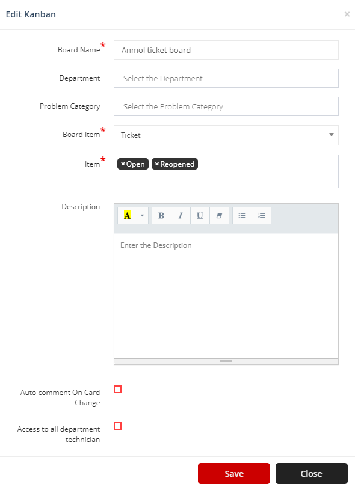The width and height of the screenshot is (355, 487).
Task: Click the yellow highlight color A icon
Action: pos(127,216)
